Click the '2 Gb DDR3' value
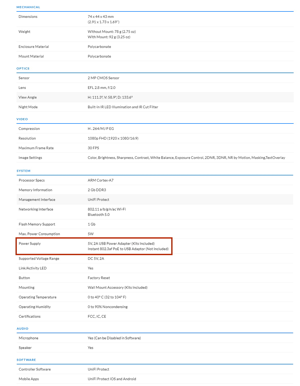Screen dimensions: 300x386 (97, 190)
